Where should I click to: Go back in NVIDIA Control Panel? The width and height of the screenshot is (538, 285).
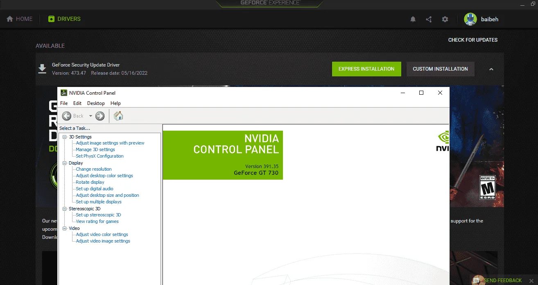(67, 116)
